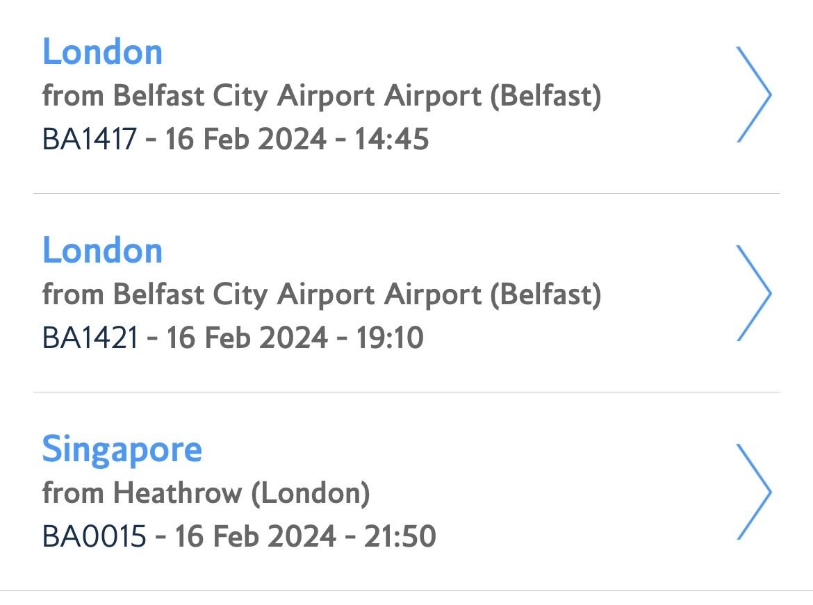Click the BA1421 flight number text

(x=89, y=338)
